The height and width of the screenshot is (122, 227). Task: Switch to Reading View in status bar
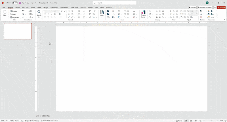196,121
